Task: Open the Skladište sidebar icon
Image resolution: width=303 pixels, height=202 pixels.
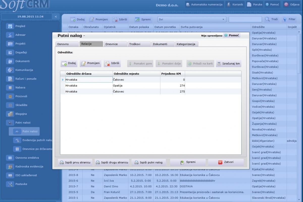Action: (10, 105)
